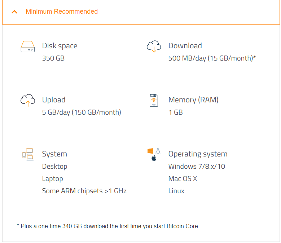
Task: Click the Mac OS X entry
Action: click(183, 178)
